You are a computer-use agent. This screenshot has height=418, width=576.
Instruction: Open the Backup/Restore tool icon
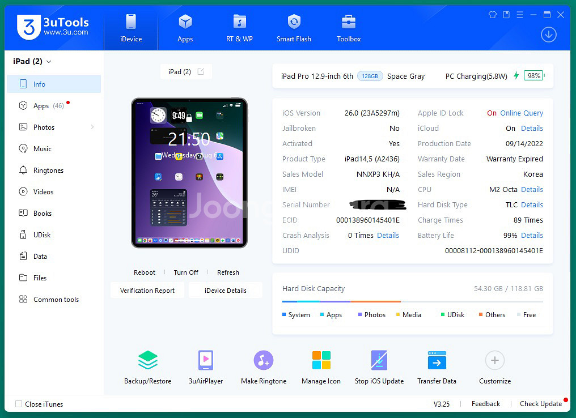[x=147, y=361]
